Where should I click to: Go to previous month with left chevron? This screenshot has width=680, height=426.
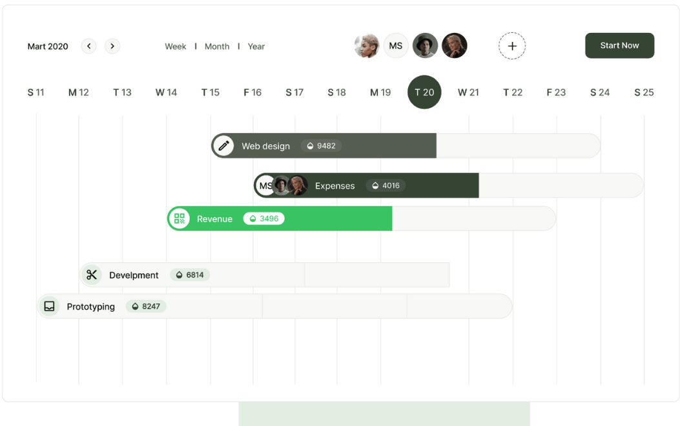click(89, 46)
